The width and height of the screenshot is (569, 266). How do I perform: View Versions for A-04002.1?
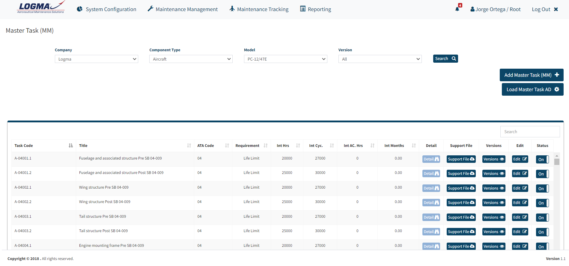point(494,188)
